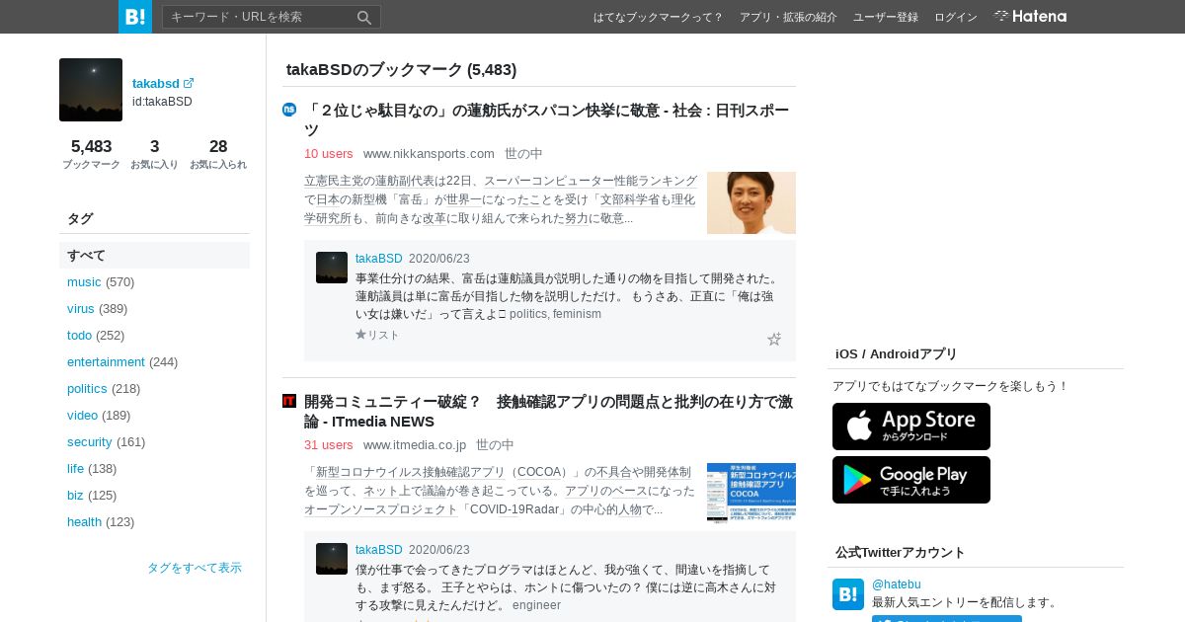Viewport: 1185px width, 622px height.
Task: Click the @hatebu Twitter B! icon
Action: pyautogui.click(x=848, y=594)
